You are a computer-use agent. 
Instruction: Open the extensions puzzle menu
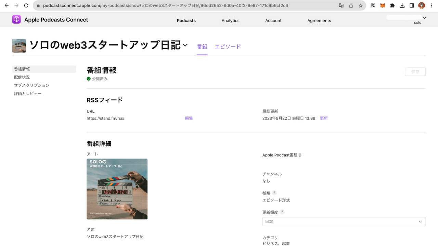[x=392, y=5]
